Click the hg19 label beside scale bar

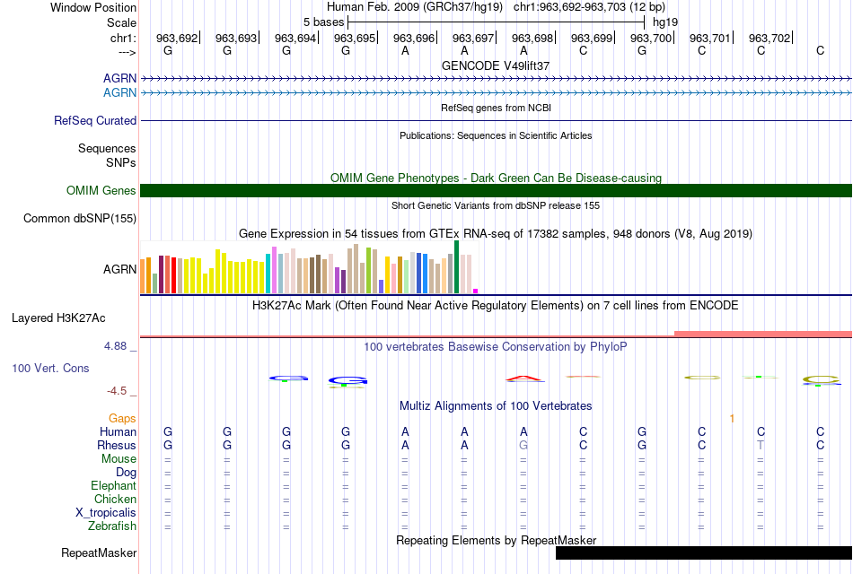coord(665,22)
